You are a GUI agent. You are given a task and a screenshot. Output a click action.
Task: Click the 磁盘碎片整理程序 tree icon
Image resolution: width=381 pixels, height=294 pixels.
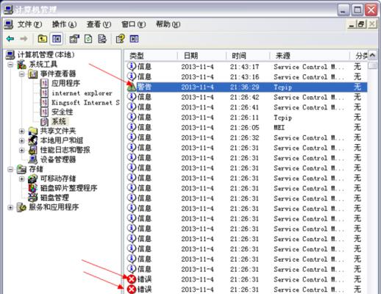click(32, 188)
